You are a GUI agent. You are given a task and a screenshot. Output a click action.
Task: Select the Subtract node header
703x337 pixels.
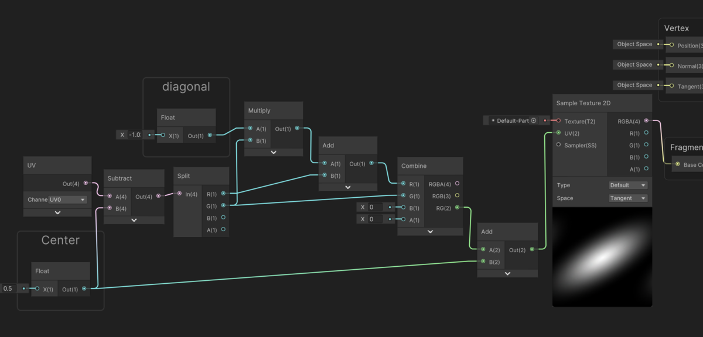click(134, 178)
